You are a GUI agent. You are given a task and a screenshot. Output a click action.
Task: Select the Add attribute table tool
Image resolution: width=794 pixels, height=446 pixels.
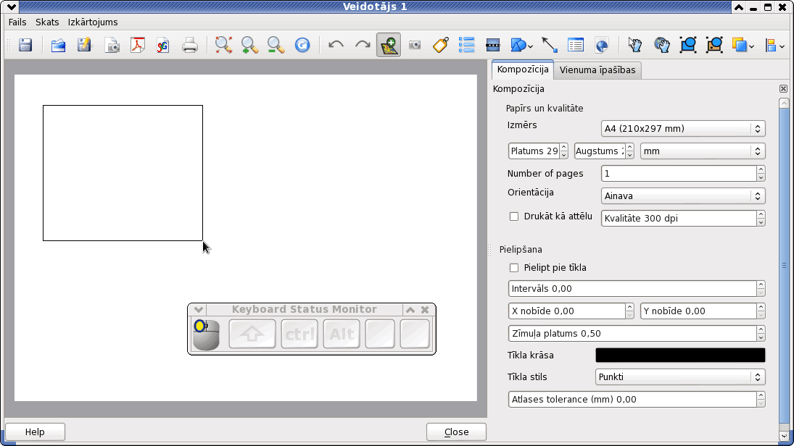576,45
